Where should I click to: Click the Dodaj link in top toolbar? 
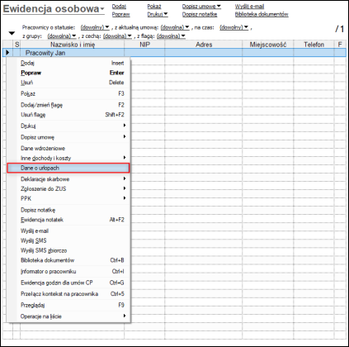point(119,7)
